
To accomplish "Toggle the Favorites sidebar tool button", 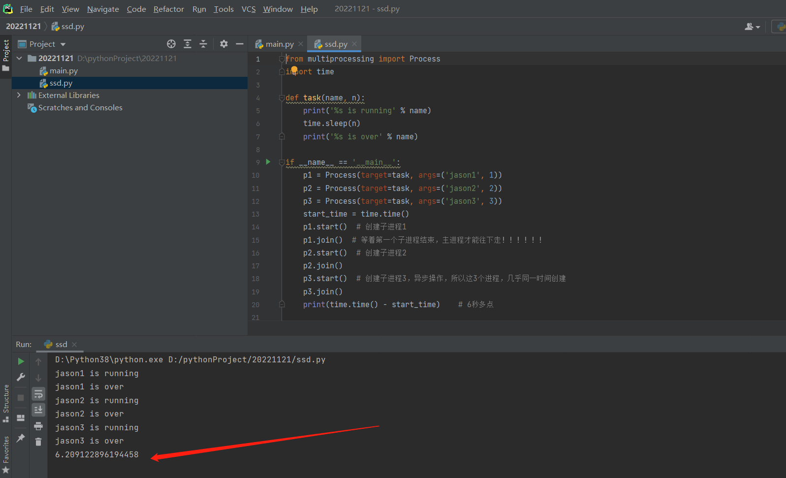I will [6, 455].
